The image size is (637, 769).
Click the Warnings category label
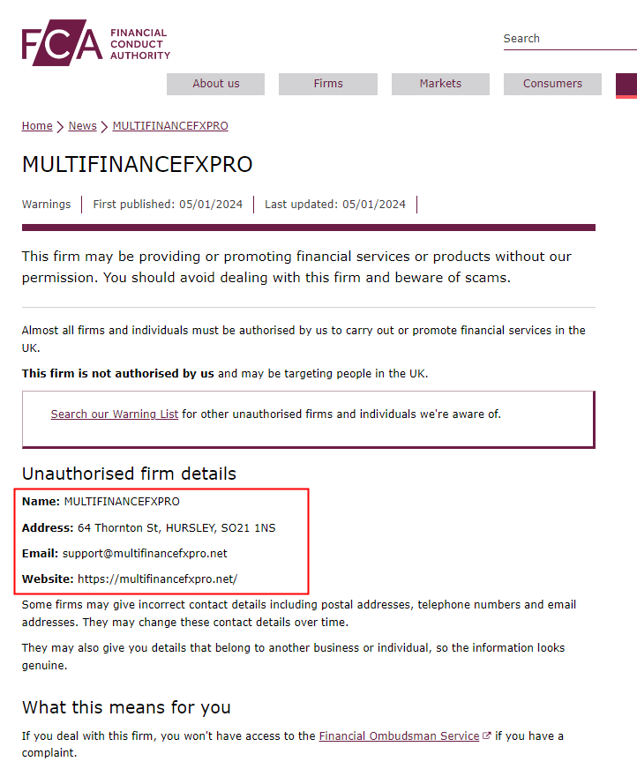46,205
